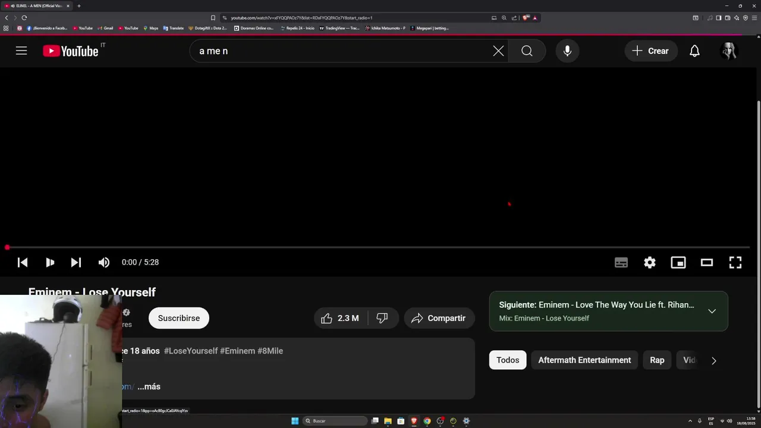Like the video with 2.3 M likes
The height and width of the screenshot is (428, 761).
341,318
